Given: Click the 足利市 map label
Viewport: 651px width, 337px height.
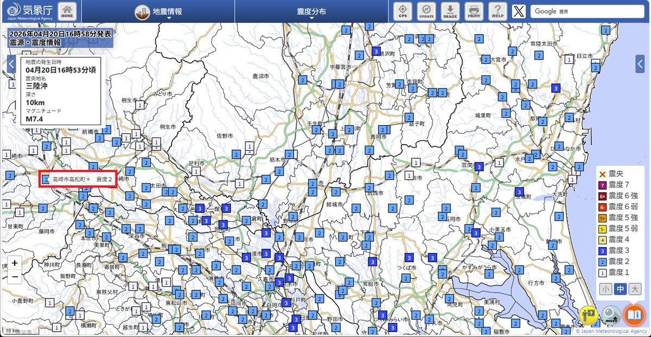Looking at the screenshot, I should (x=196, y=163).
